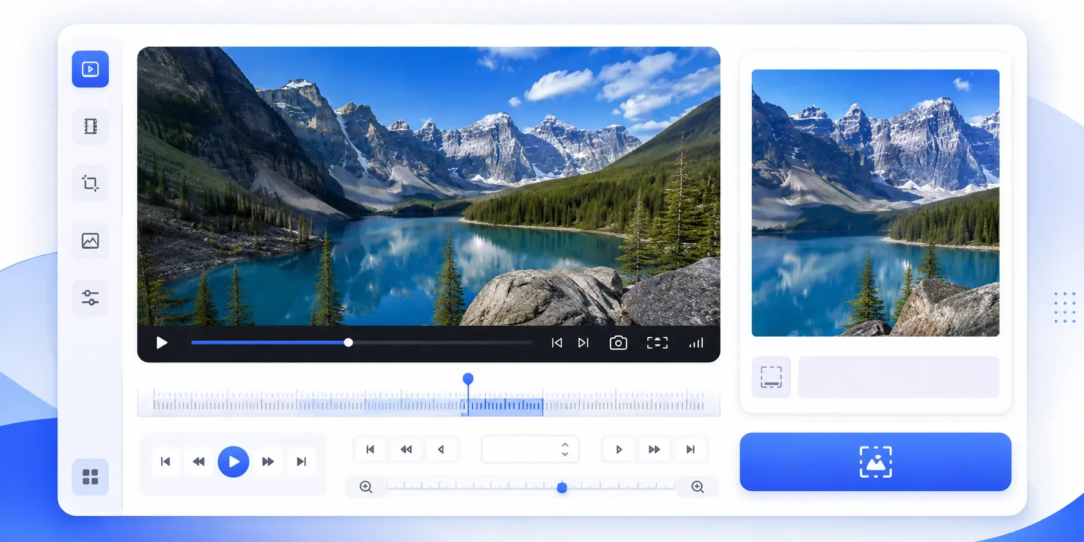Play video using in-player play button
This screenshot has width=1084, height=542.
click(x=162, y=343)
